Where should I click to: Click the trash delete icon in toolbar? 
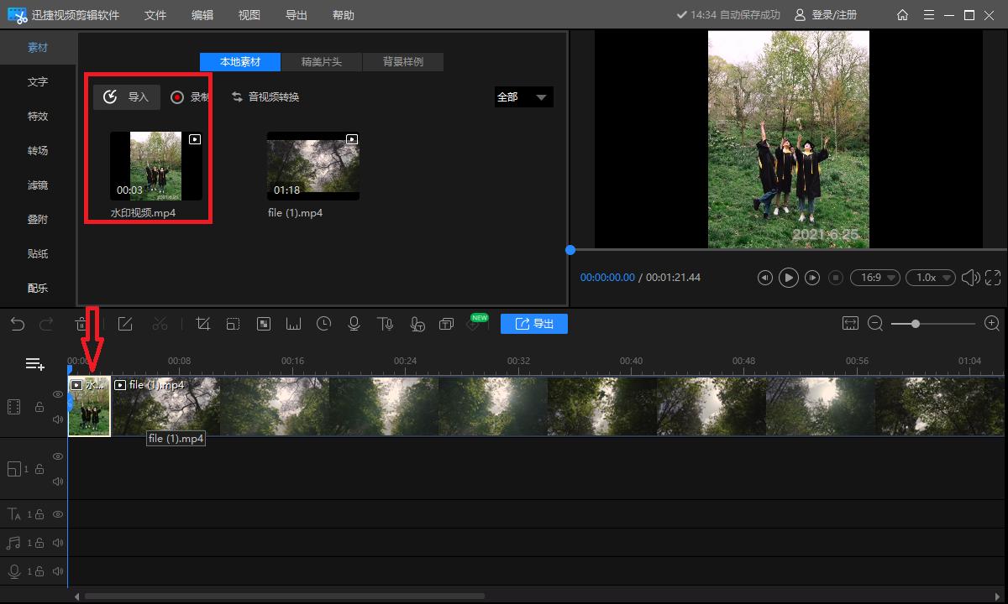click(x=81, y=324)
